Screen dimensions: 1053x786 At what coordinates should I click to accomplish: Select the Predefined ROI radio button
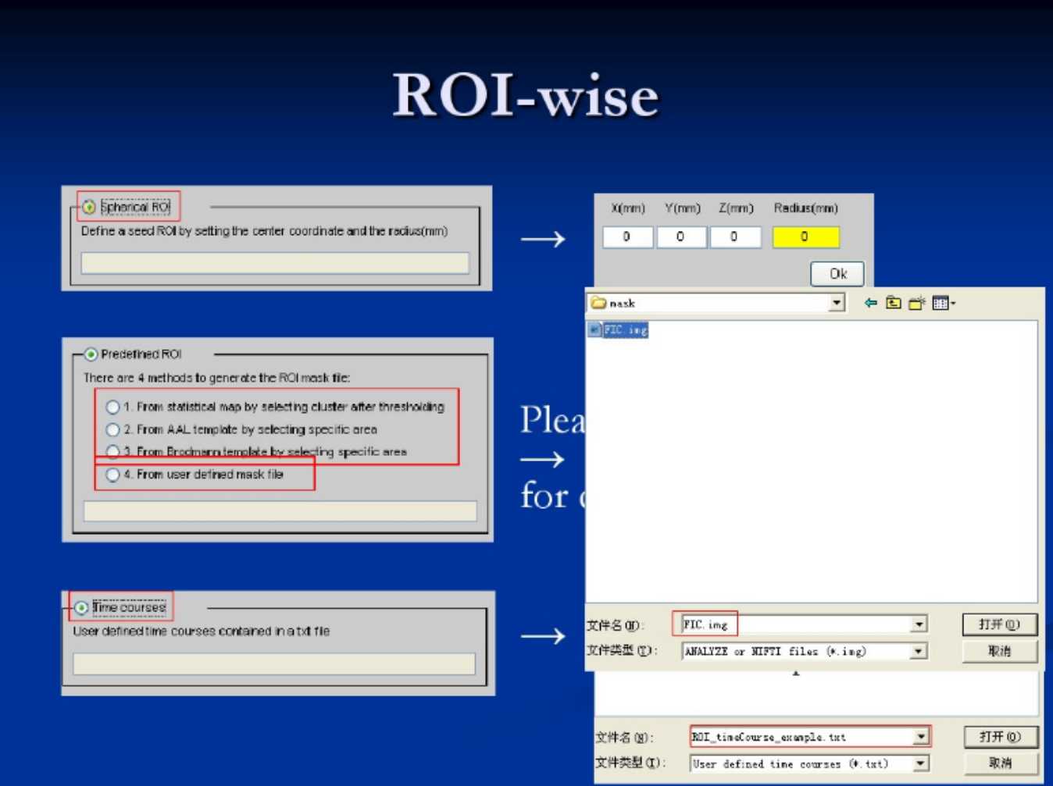pyautogui.click(x=91, y=354)
